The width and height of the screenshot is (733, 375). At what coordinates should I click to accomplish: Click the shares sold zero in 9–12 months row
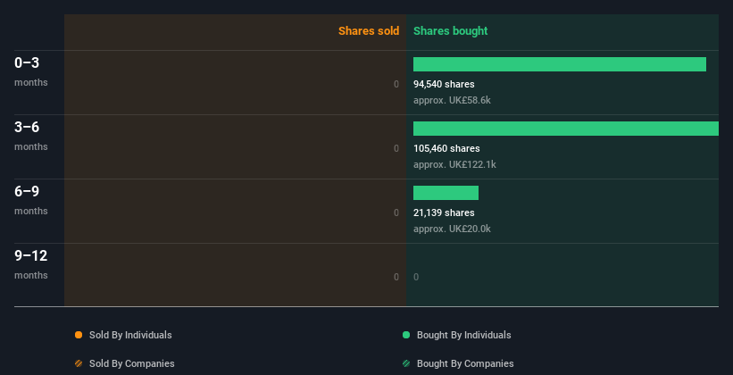[396, 277]
